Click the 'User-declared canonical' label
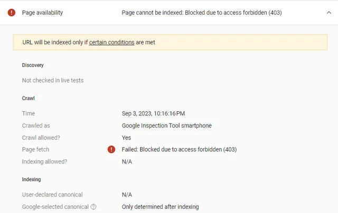This screenshot has width=338, height=213. point(52,195)
